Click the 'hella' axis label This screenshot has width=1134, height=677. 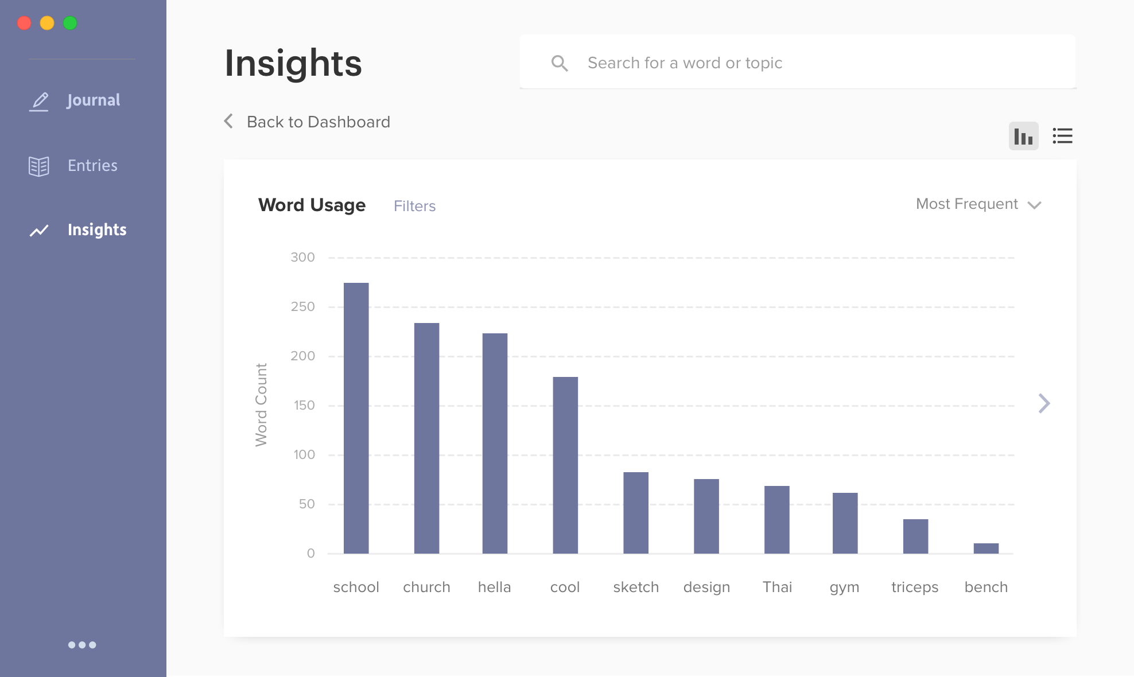coord(495,587)
